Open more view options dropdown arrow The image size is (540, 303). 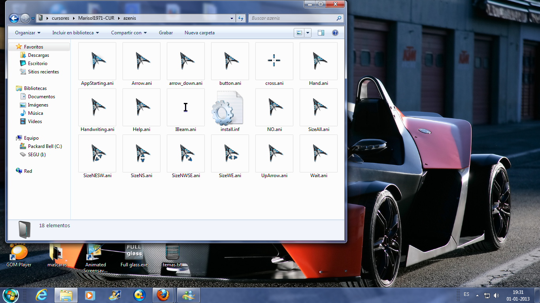308,33
